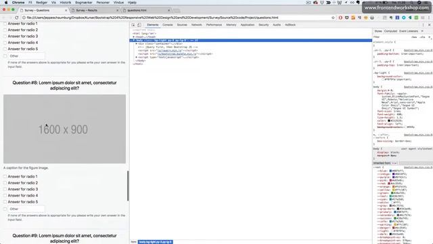
Task: Close the DevTools panel with X
Action: (429, 25)
